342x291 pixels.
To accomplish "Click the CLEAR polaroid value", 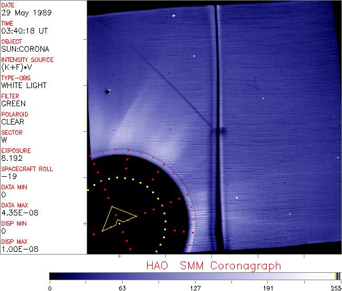I will (x=13, y=122).
